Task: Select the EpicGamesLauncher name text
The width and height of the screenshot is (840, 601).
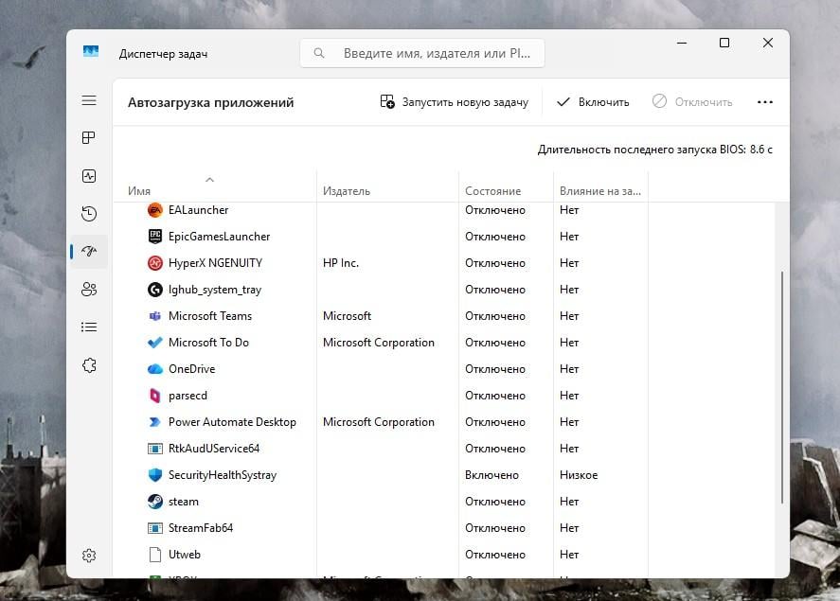Action: 219,237
